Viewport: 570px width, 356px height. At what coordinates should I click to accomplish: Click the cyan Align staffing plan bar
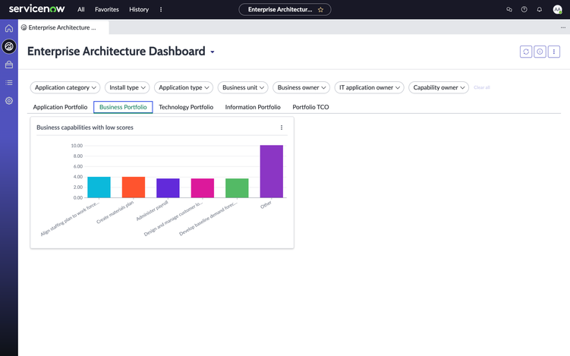click(x=99, y=187)
